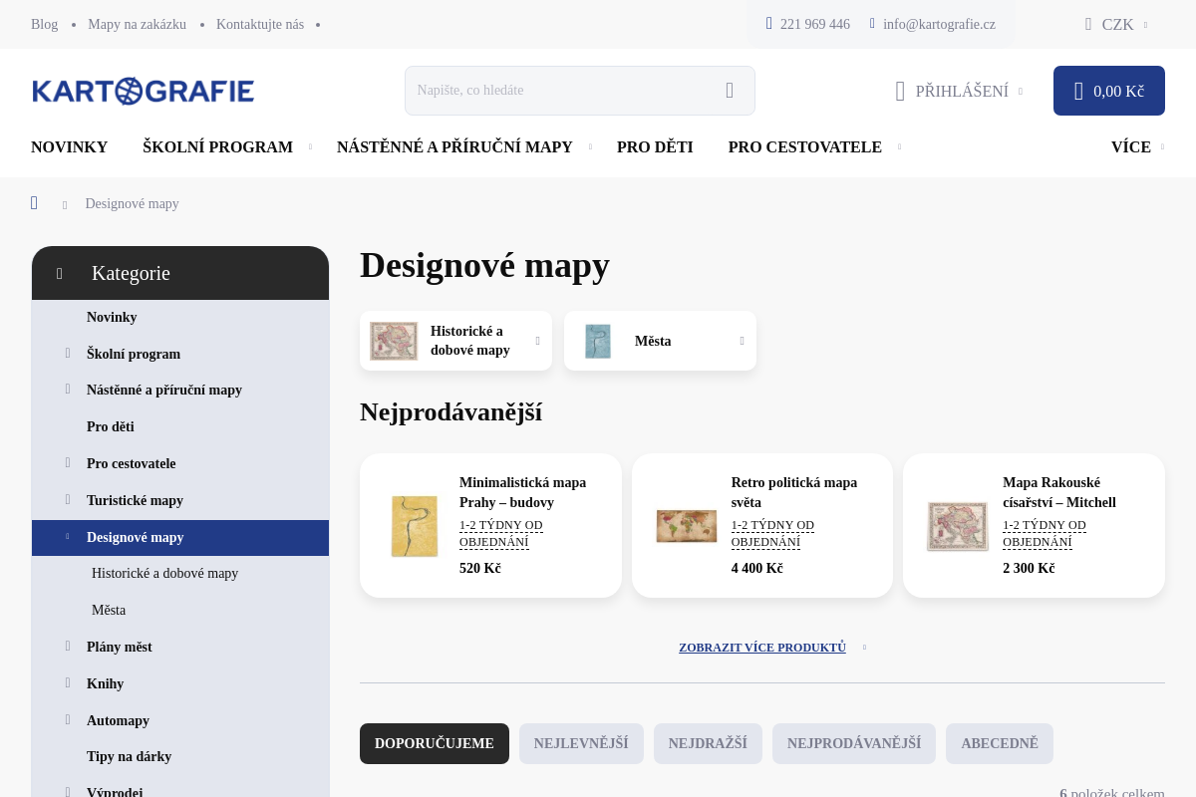Open the Více menu dropdown
This screenshot has width=1196, height=797.
1137,147
